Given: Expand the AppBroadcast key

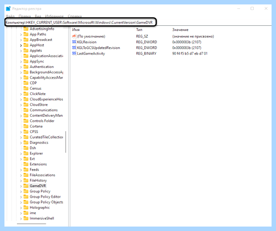Looking at the screenshot, I should click(x=21, y=40).
